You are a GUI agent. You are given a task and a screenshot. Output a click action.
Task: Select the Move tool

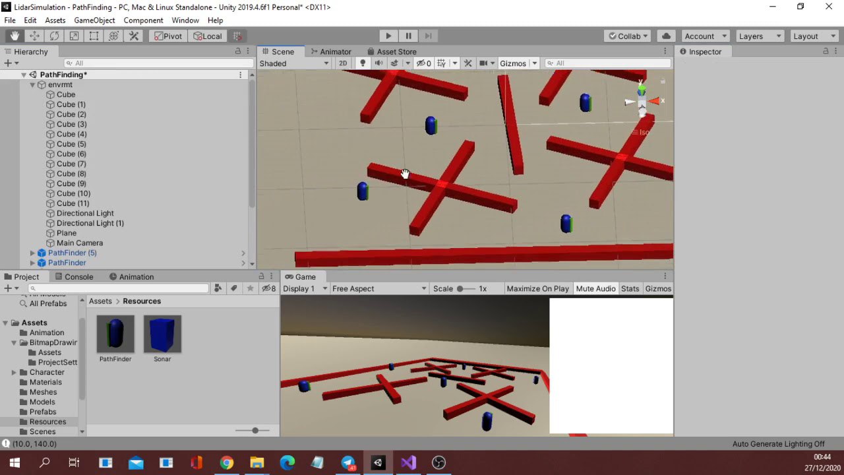(34, 36)
